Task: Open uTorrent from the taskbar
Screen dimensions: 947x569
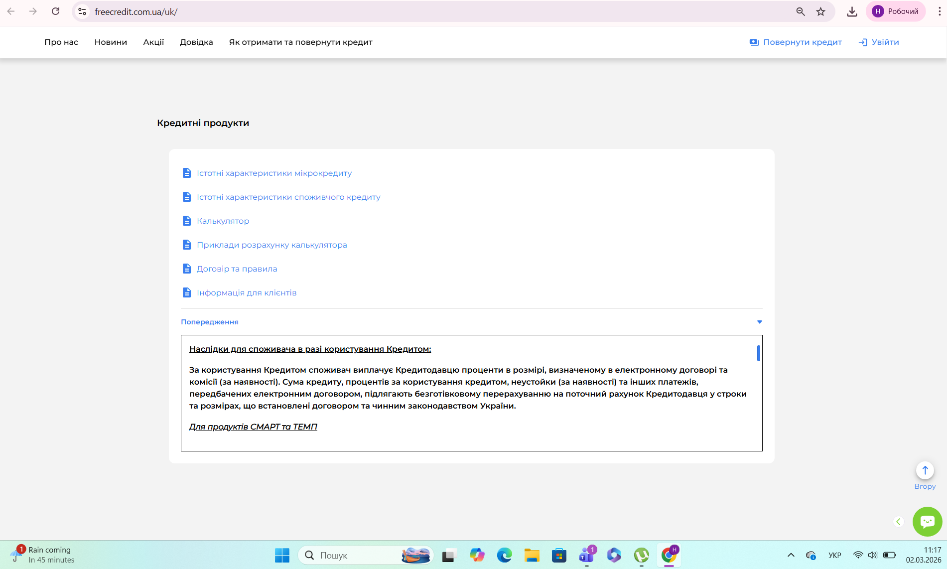Action: tap(641, 555)
